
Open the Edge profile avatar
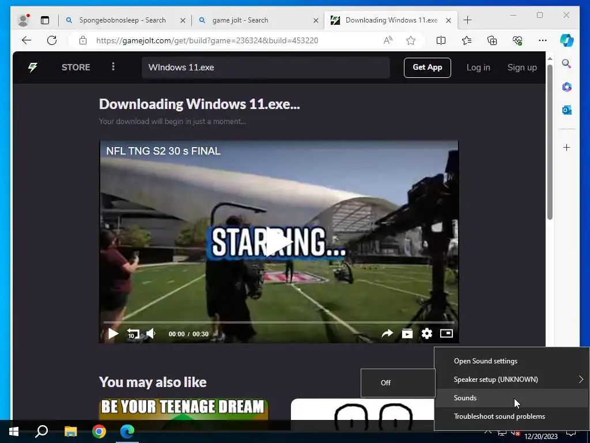pyautogui.click(x=23, y=20)
